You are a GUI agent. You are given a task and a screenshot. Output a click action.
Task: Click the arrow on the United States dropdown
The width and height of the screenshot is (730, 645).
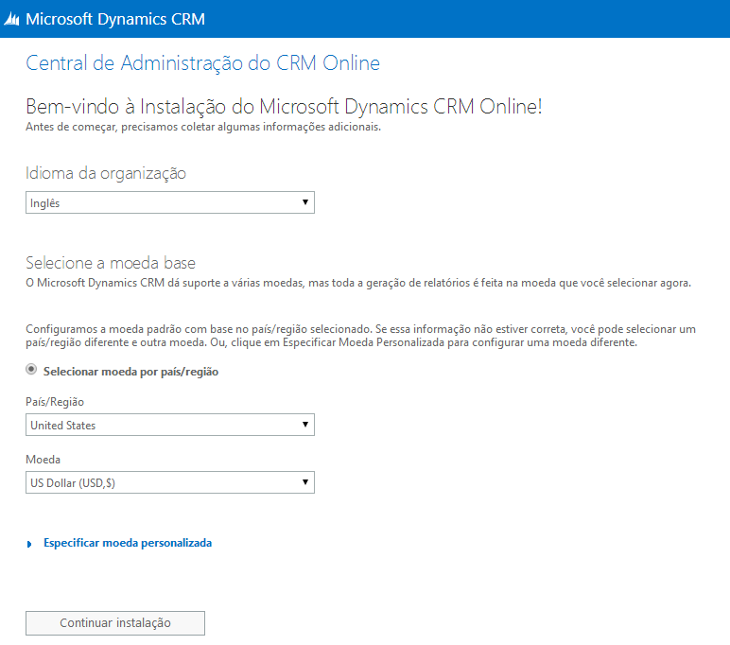[304, 426]
